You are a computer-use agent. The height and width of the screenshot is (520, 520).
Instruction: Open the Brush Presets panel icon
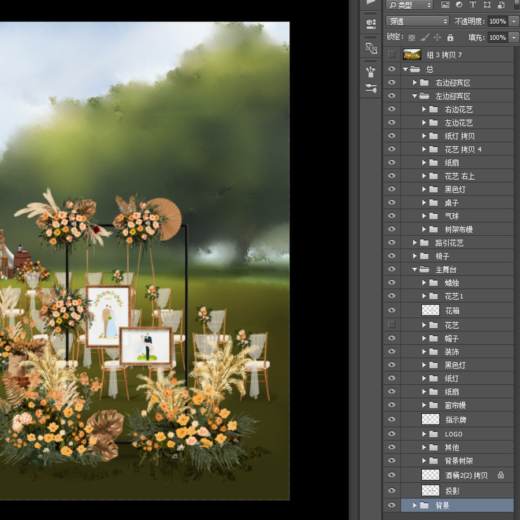pyautogui.click(x=371, y=72)
